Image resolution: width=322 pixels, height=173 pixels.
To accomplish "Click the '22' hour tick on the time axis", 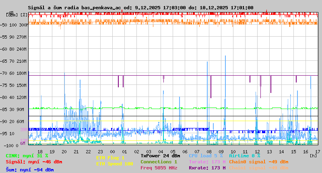I will tap(88, 152).
